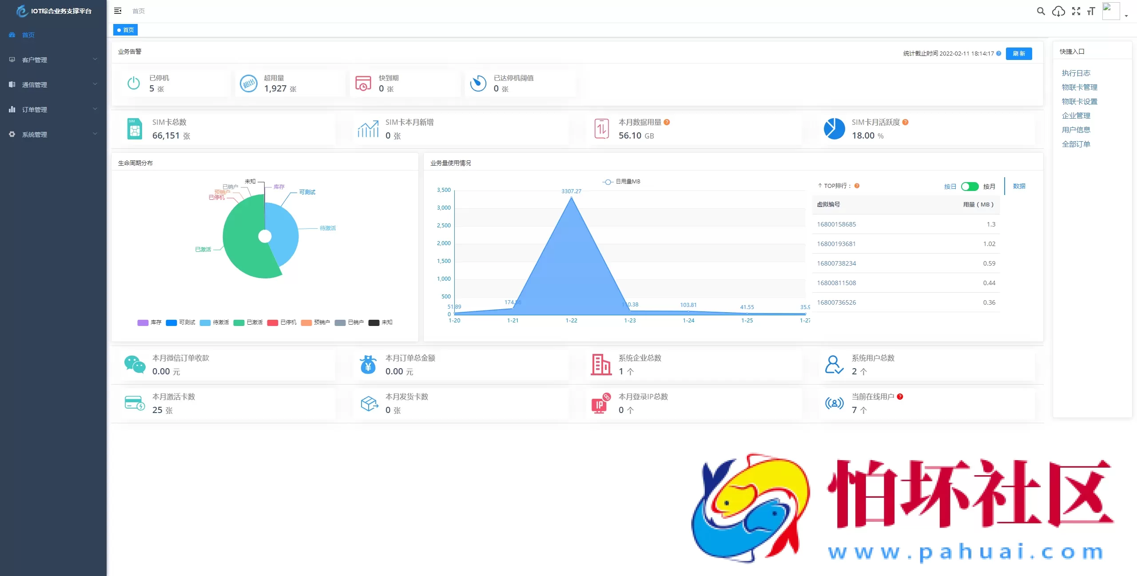Collapse sidebar with the hamburger icon
The width and height of the screenshot is (1137, 576).
pyautogui.click(x=118, y=11)
